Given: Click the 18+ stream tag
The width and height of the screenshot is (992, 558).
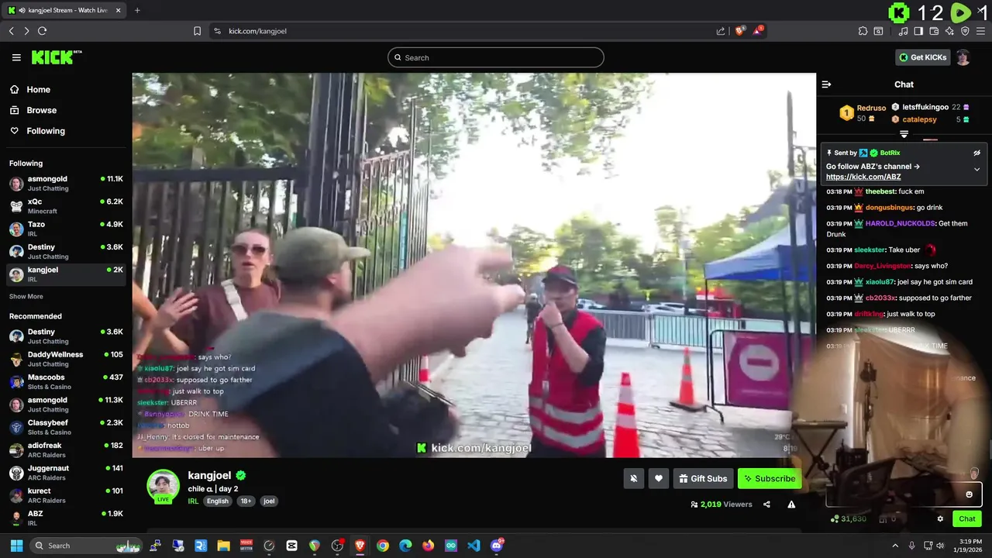Looking at the screenshot, I should [x=246, y=501].
